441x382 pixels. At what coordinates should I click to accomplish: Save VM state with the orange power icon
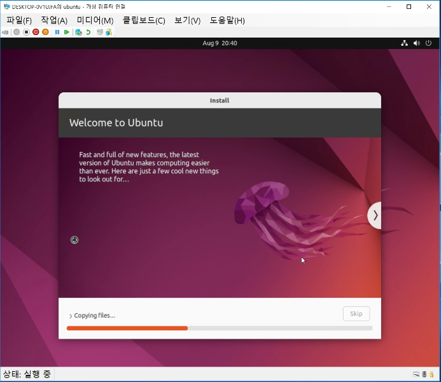pos(45,32)
